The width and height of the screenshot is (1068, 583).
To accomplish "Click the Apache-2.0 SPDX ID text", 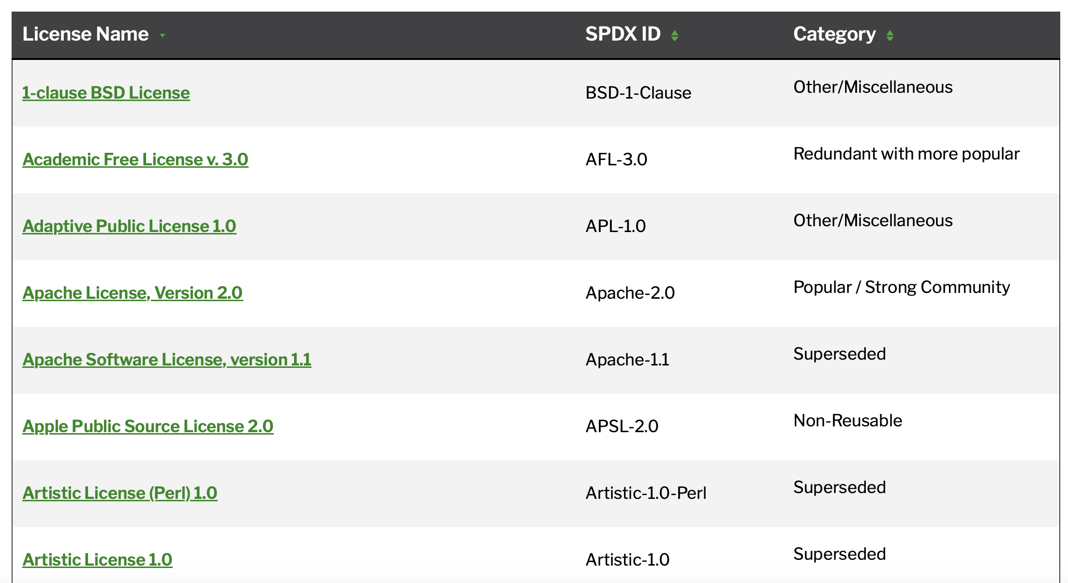I will (630, 293).
